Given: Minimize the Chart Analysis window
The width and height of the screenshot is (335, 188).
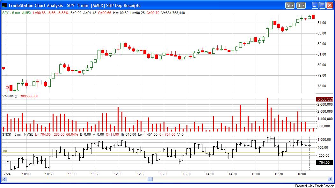Looking at the screenshot, I should tap(315, 5).
